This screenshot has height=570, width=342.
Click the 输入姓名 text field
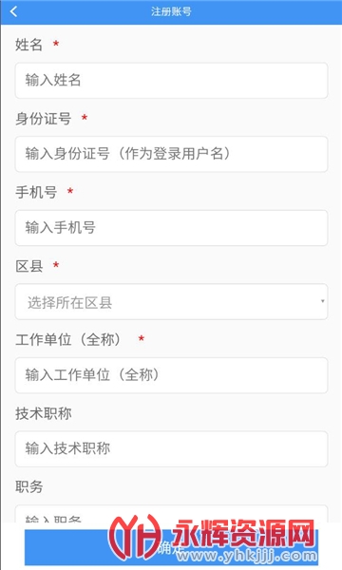coord(171,81)
